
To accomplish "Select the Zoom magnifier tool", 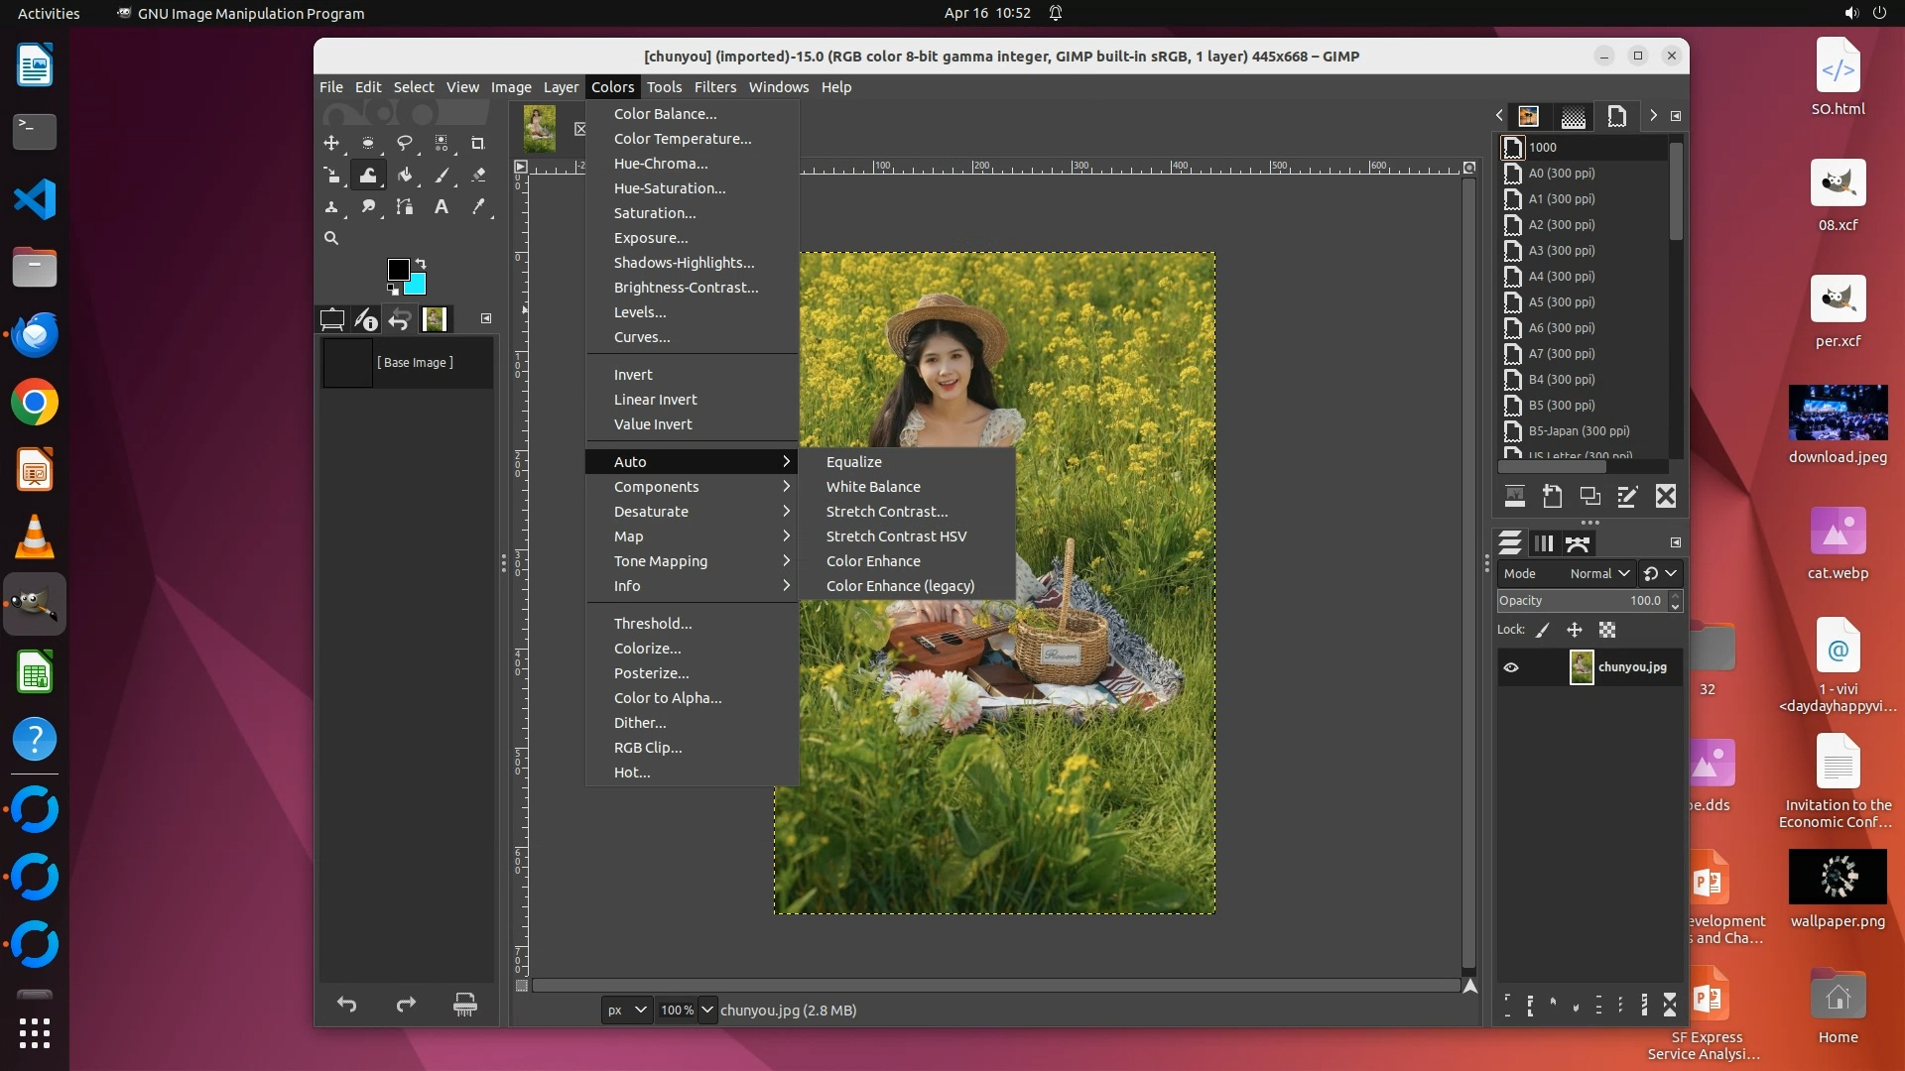I will pos(331,238).
